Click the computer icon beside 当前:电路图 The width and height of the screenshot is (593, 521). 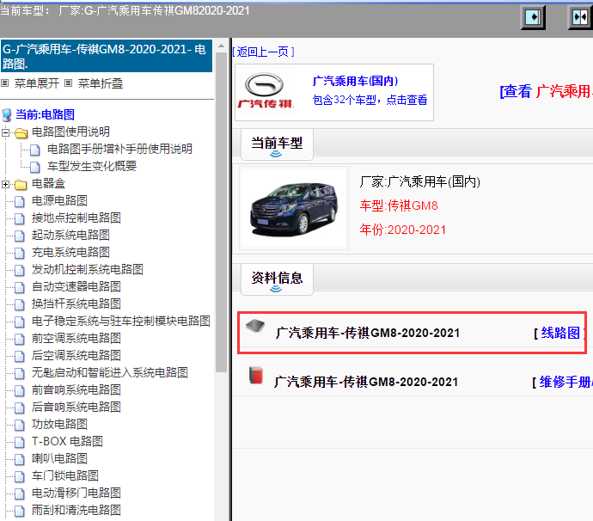click(7, 114)
